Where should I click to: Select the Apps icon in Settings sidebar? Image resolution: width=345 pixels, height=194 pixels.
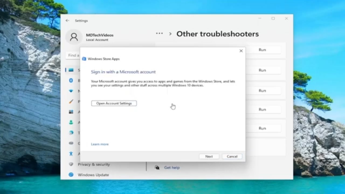pyautogui.click(x=71, y=112)
